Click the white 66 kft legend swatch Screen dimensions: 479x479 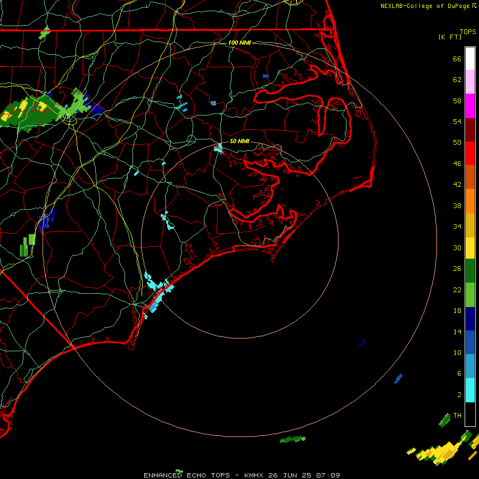click(x=470, y=59)
